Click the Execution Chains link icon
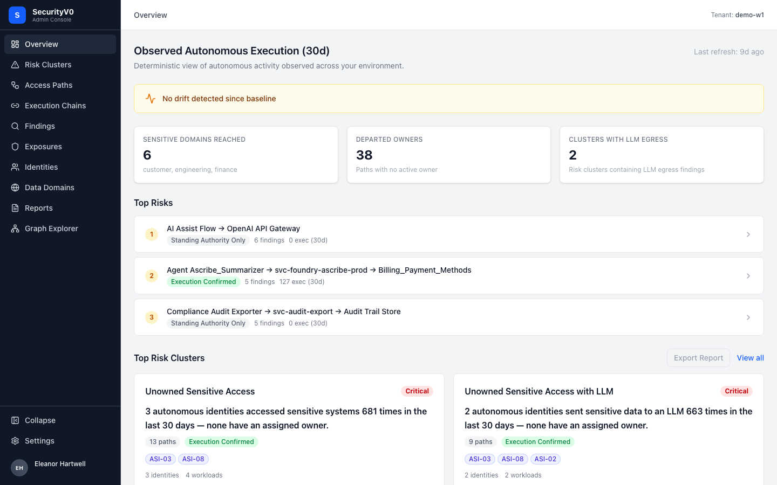The image size is (777, 485). point(15,106)
